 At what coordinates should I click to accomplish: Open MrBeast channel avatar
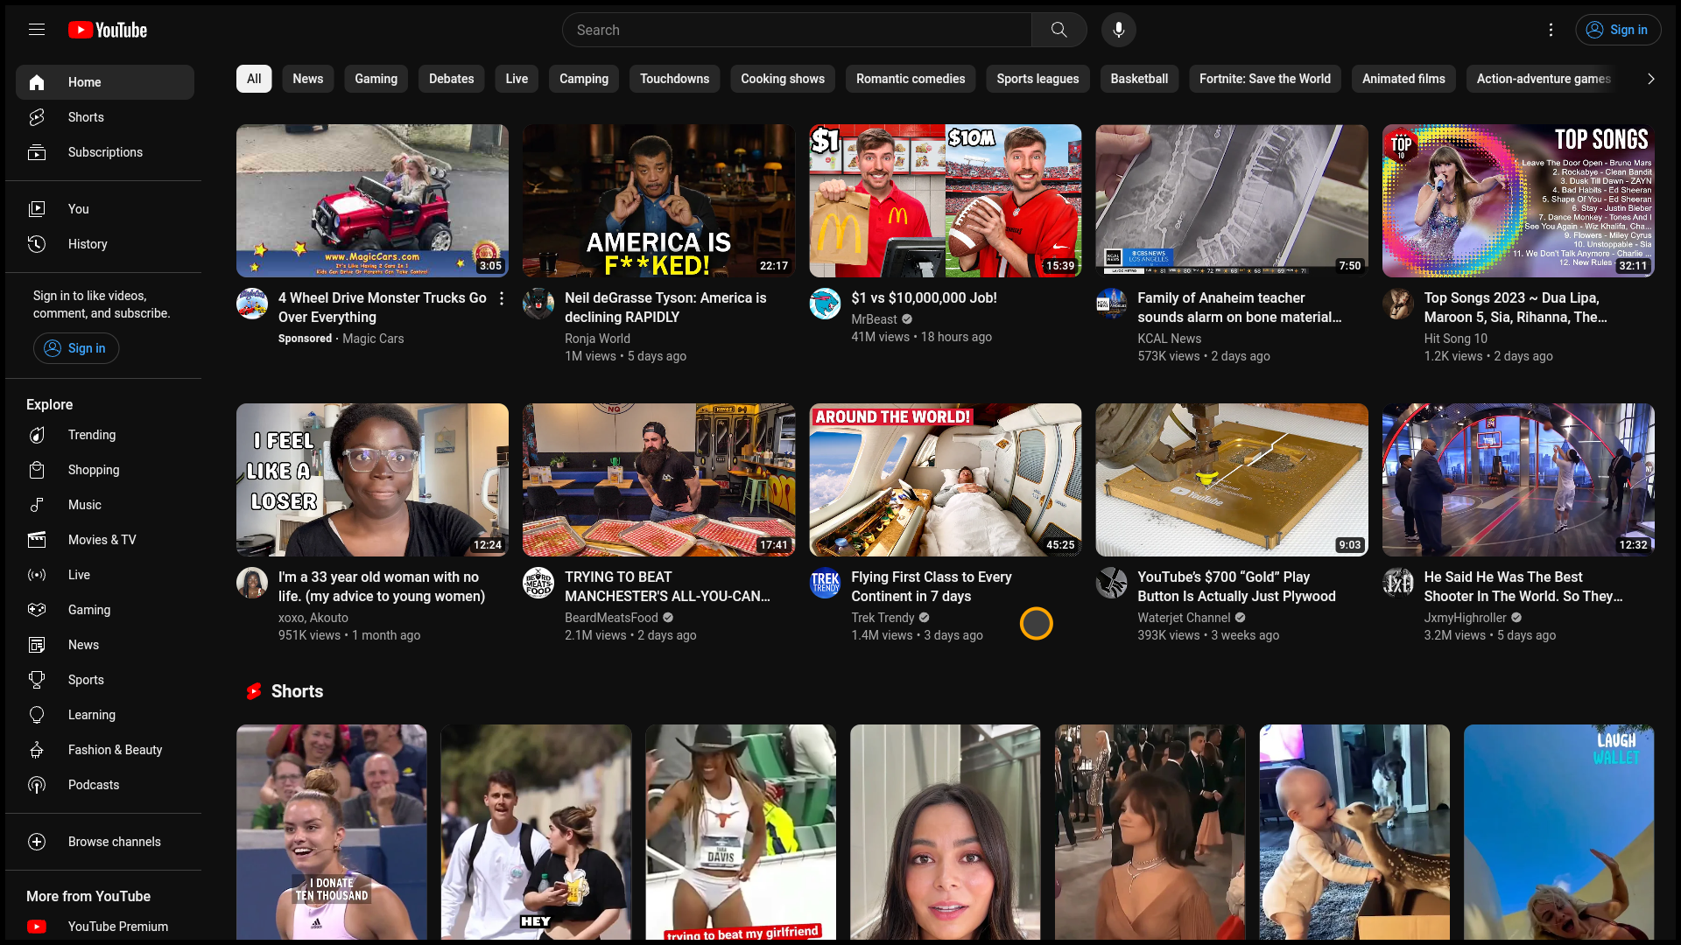(x=825, y=304)
